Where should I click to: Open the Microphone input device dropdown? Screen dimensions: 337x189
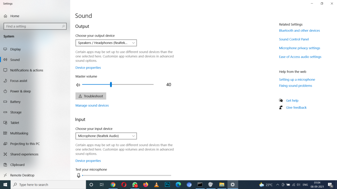(106, 136)
